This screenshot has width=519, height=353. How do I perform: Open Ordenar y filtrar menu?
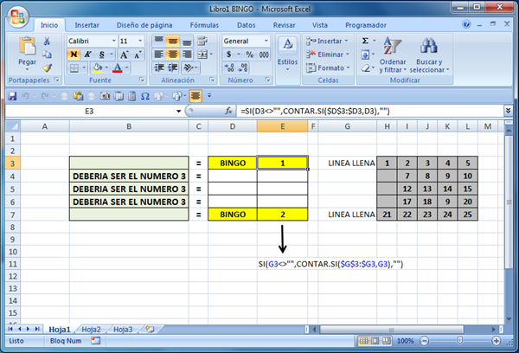393,55
